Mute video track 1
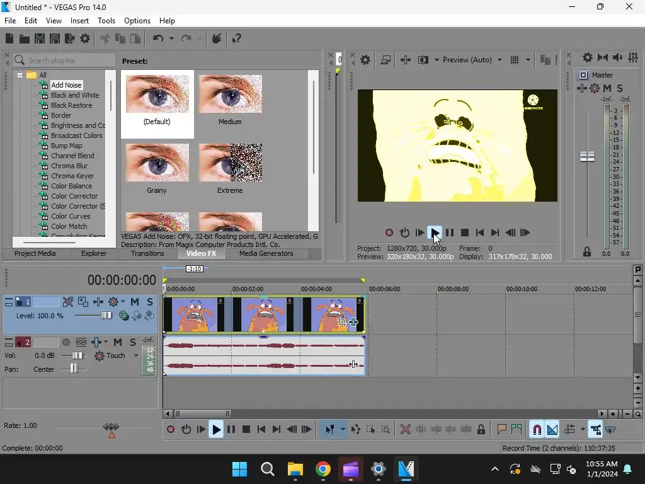Image resolution: width=645 pixels, height=484 pixels. (x=135, y=302)
